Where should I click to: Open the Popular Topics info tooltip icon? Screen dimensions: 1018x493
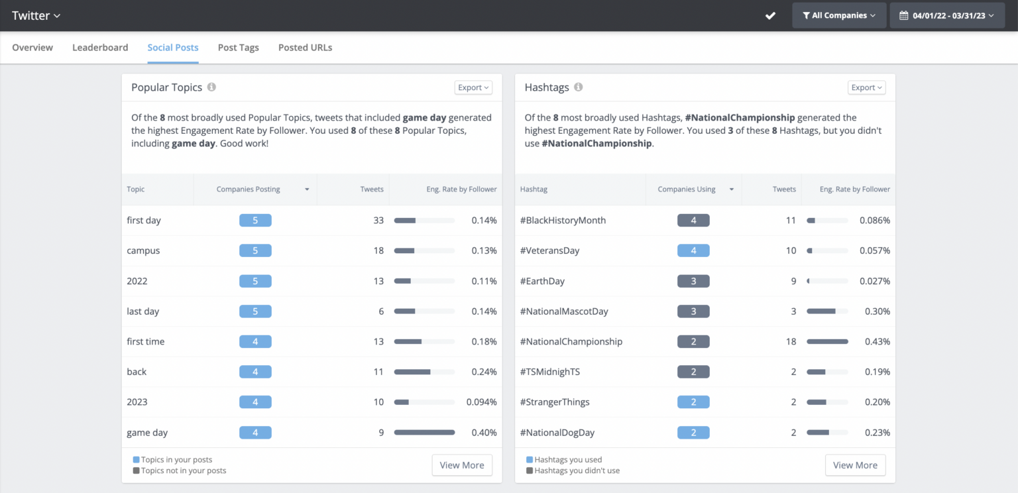coord(211,87)
